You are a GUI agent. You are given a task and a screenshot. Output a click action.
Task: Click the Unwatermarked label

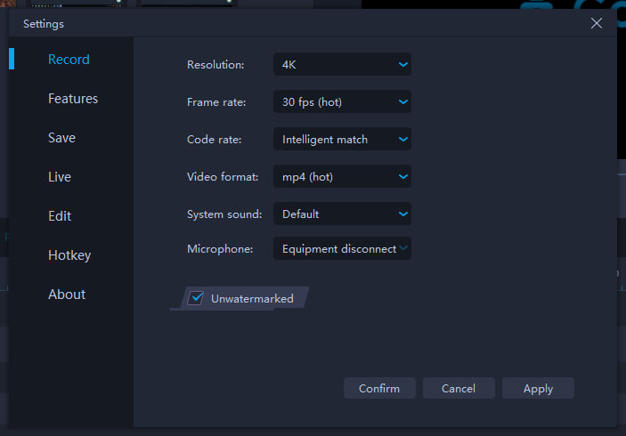point(252,298)
